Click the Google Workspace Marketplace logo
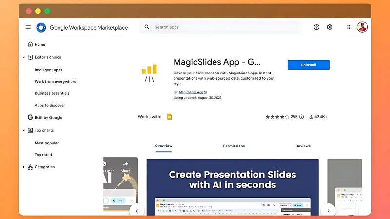 [41, 27]
